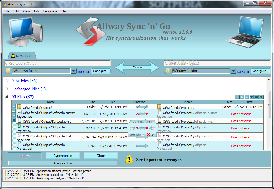The image size is (274, 189).
Task: Open the Language menu
Action: point(50,11)
